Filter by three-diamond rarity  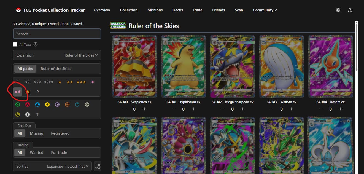coord(37,82)
